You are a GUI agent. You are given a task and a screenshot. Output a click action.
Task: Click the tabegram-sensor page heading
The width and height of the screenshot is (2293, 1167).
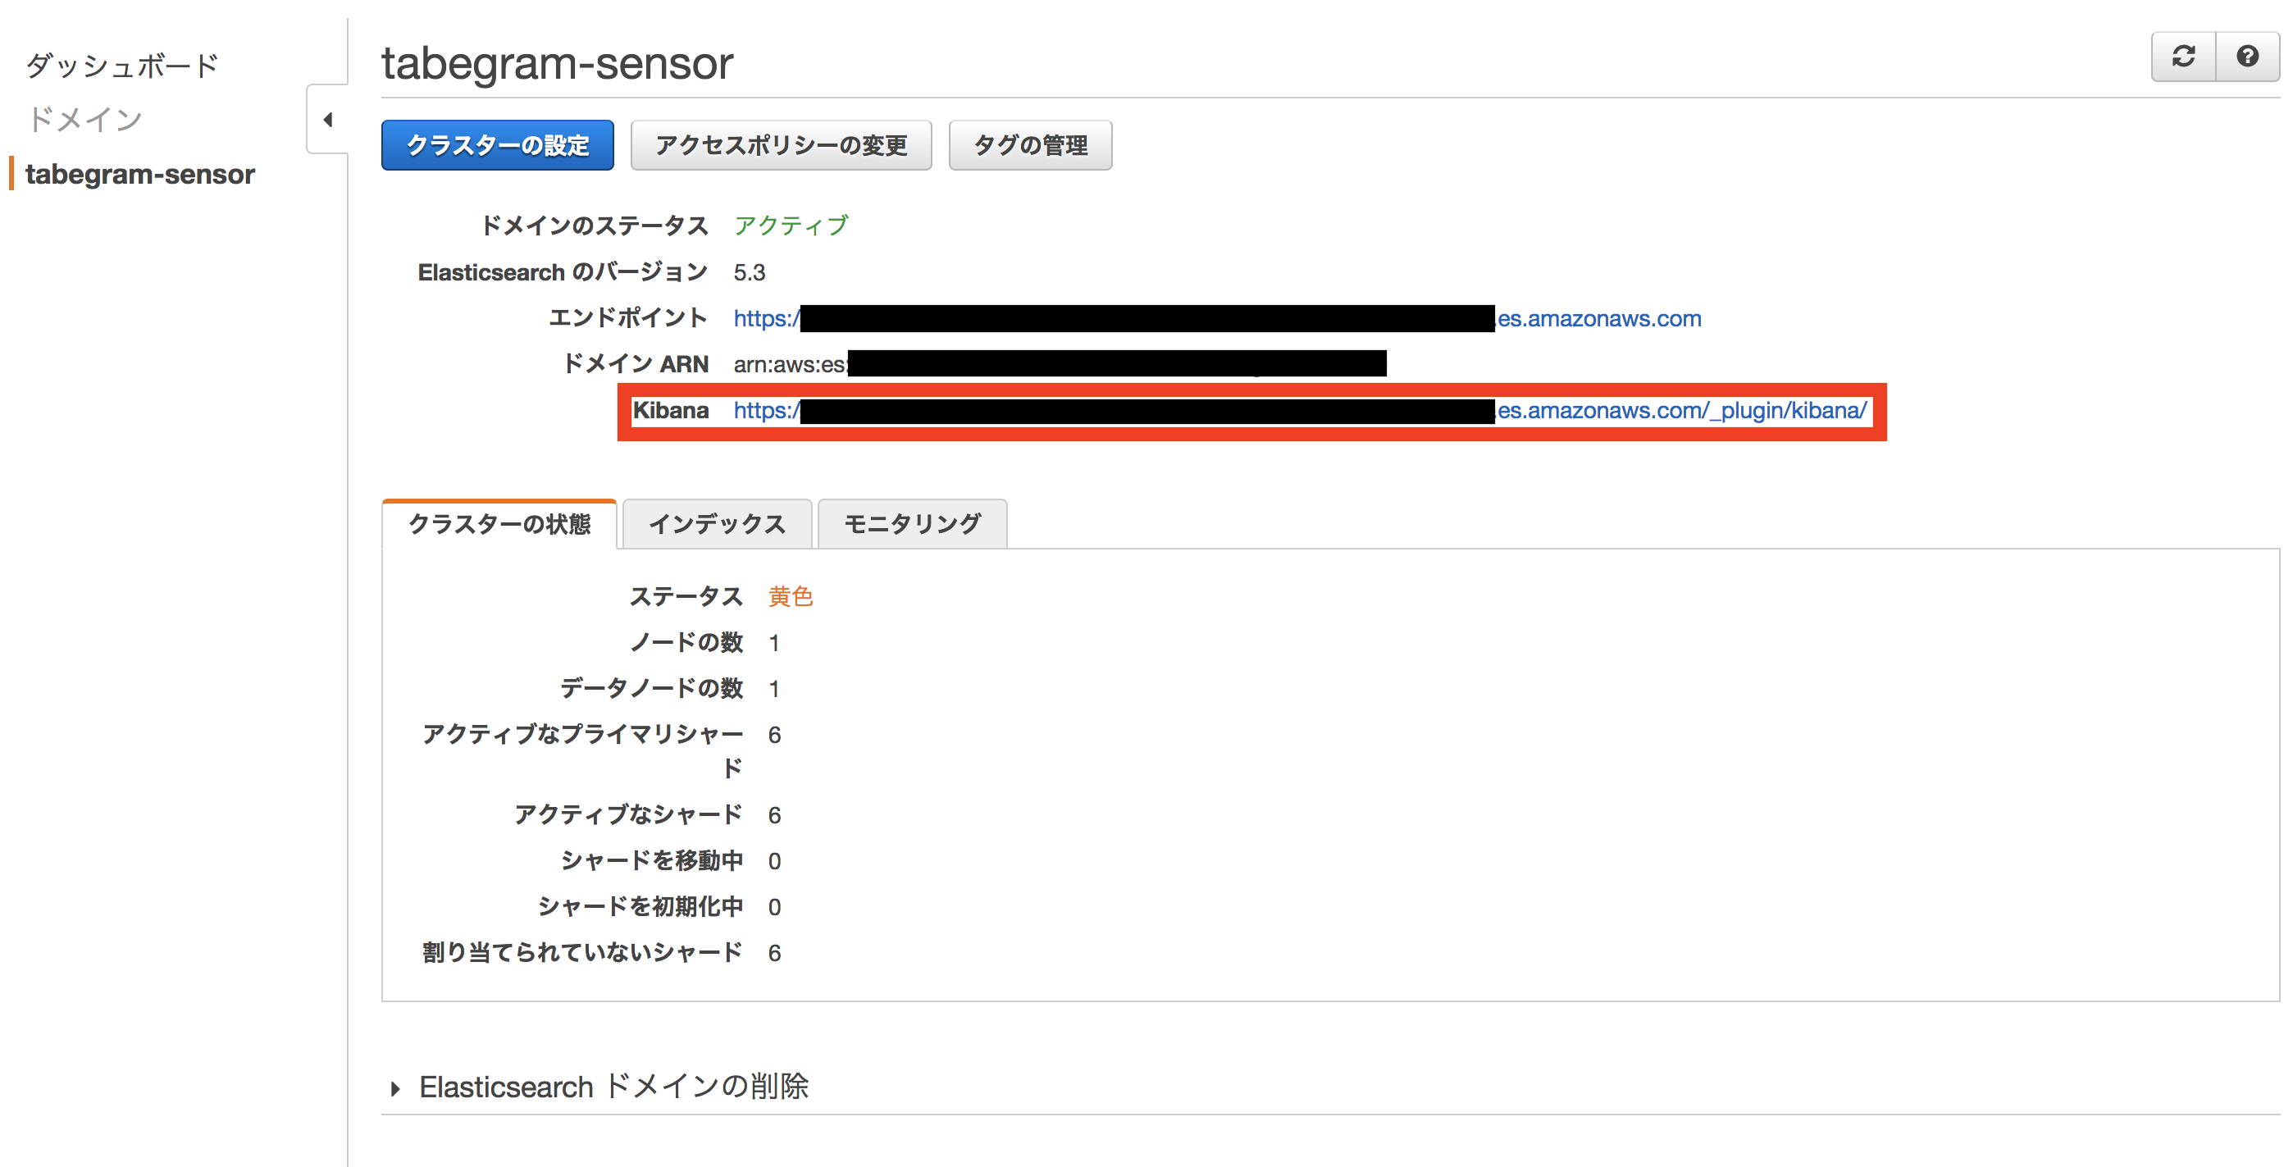[x=557, y=63]
